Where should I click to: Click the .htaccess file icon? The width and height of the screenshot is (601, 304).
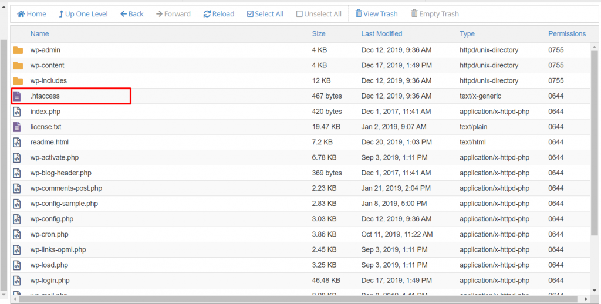pos(18,96)
